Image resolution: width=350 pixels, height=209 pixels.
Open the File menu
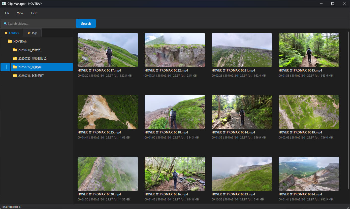[x=7, y=13]
